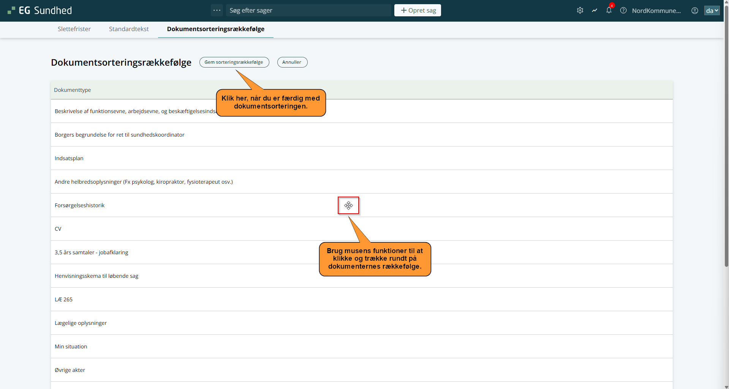Image resolution: width=729 pixels, height=389 pixels.
Task: Switch to the Slettefrister tab
Action: [74, 29]
